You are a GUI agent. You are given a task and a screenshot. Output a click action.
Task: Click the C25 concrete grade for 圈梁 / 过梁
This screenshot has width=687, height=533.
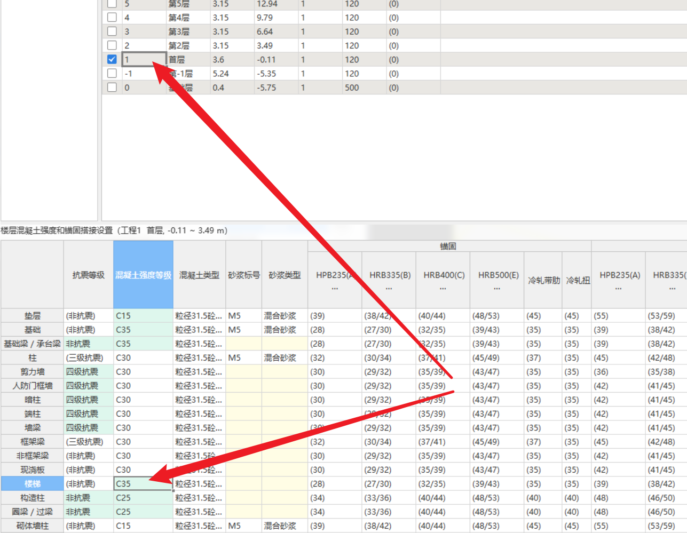(x=144, y=512)
